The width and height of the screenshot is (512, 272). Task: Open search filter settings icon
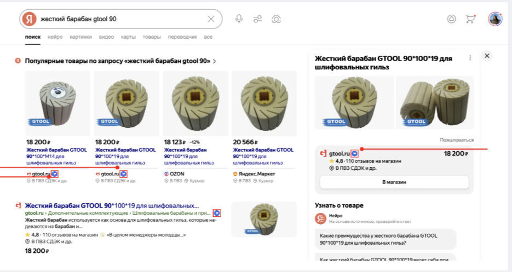coord(257,19)
